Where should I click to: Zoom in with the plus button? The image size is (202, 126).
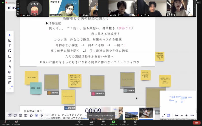(186, 115)
